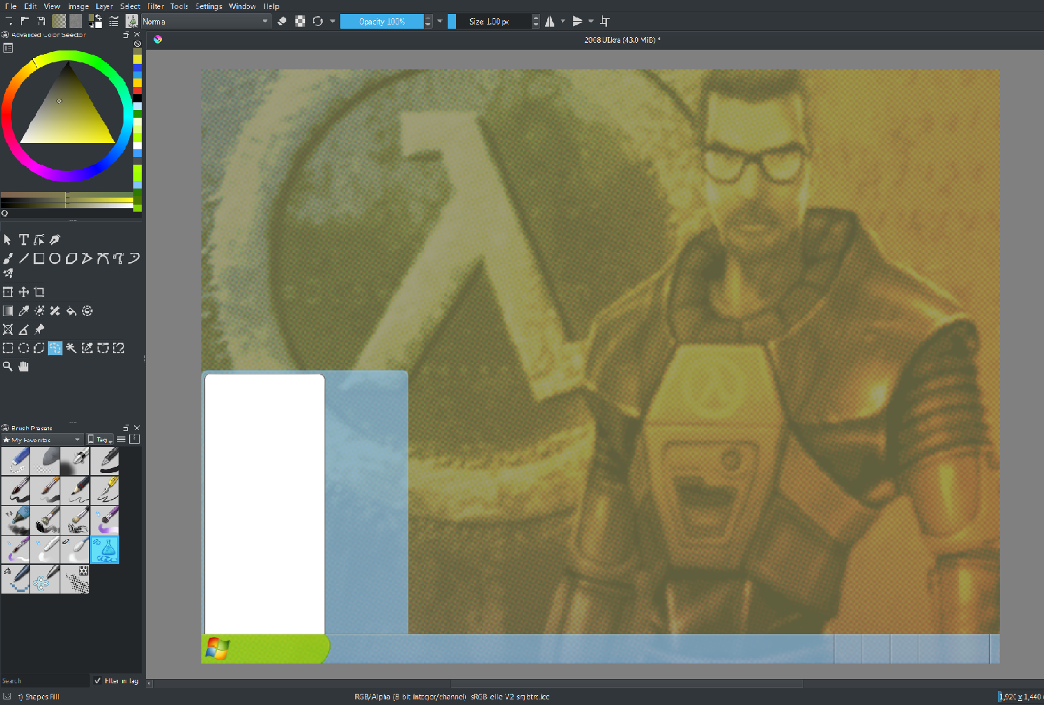This screenshot has width=1044, height=705.
Task: Select the Rectangle shape tool
Action: click(39, 259)
